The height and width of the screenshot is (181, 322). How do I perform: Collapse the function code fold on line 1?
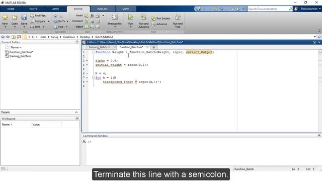pos(94,52)
